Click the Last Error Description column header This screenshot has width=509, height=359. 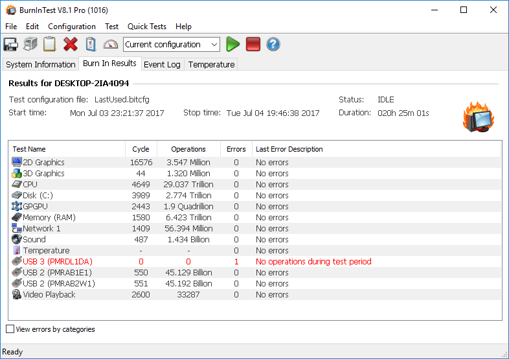(x=376, y=149)
